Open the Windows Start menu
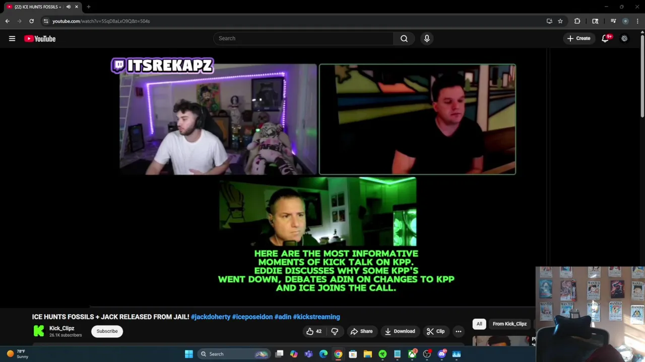Viewport: 645px width, 362px height. (x=189, y=354)
